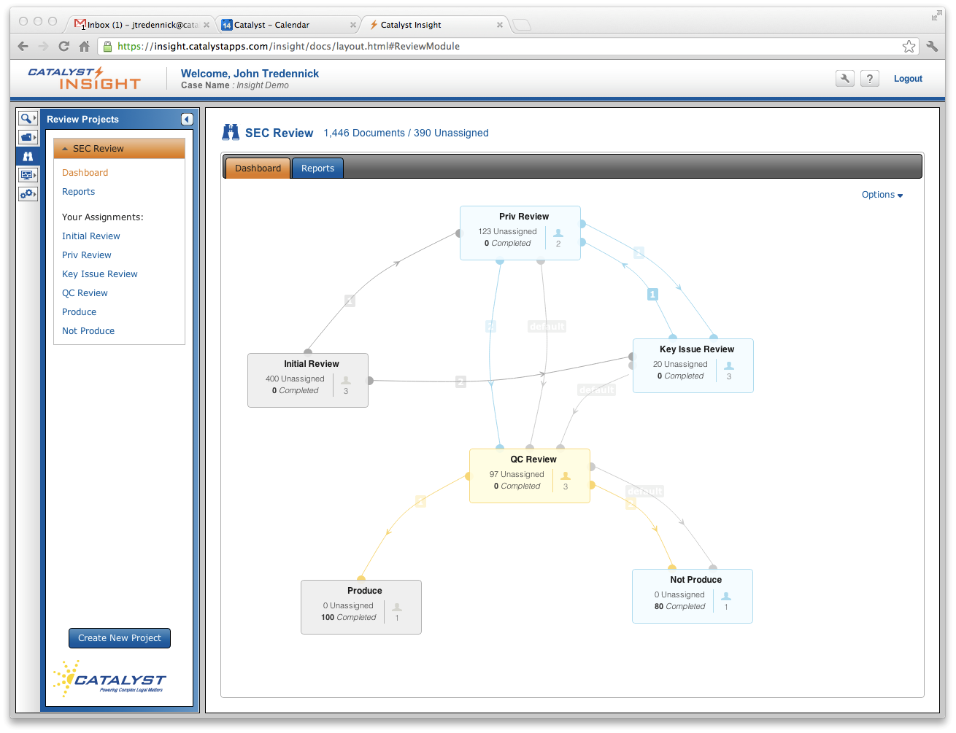956x733 pixels.
Task: Click '97 Unassigned' in QC Review node
Action: 517,475
